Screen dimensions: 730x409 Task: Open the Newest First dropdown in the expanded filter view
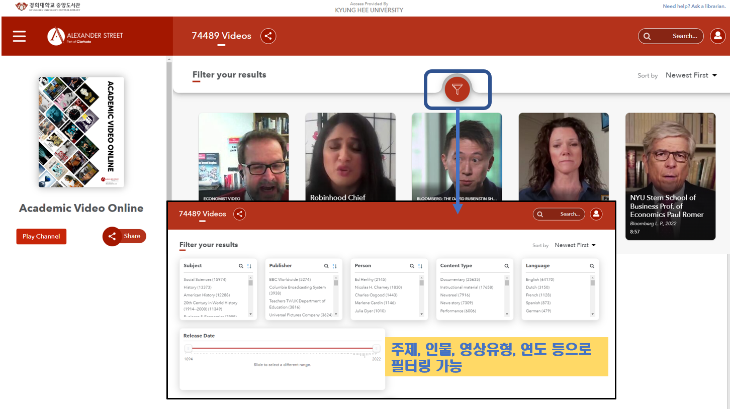(575, 245)
